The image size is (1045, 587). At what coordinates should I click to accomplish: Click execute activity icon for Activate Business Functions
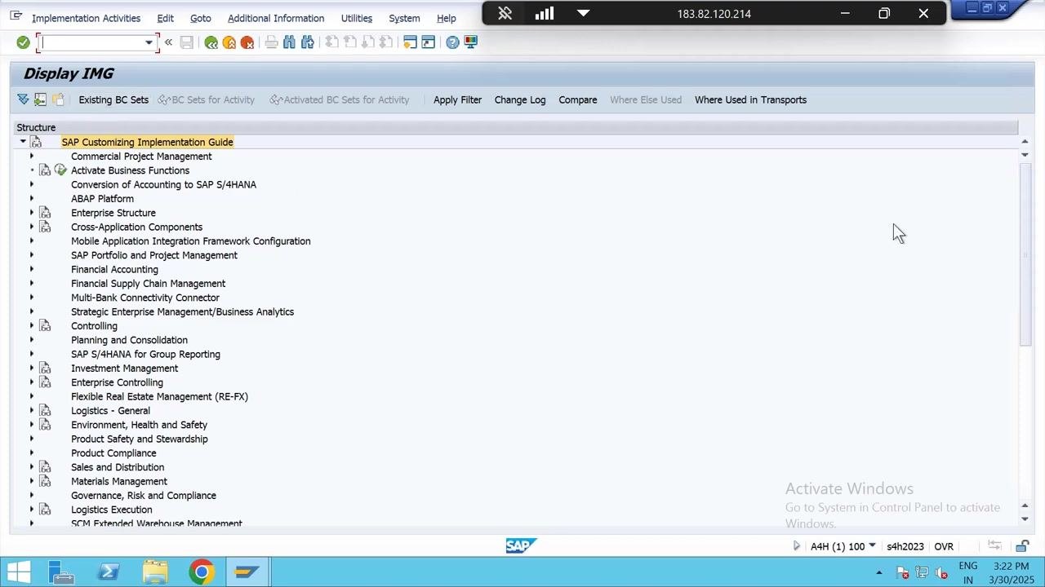coord(60,170)
